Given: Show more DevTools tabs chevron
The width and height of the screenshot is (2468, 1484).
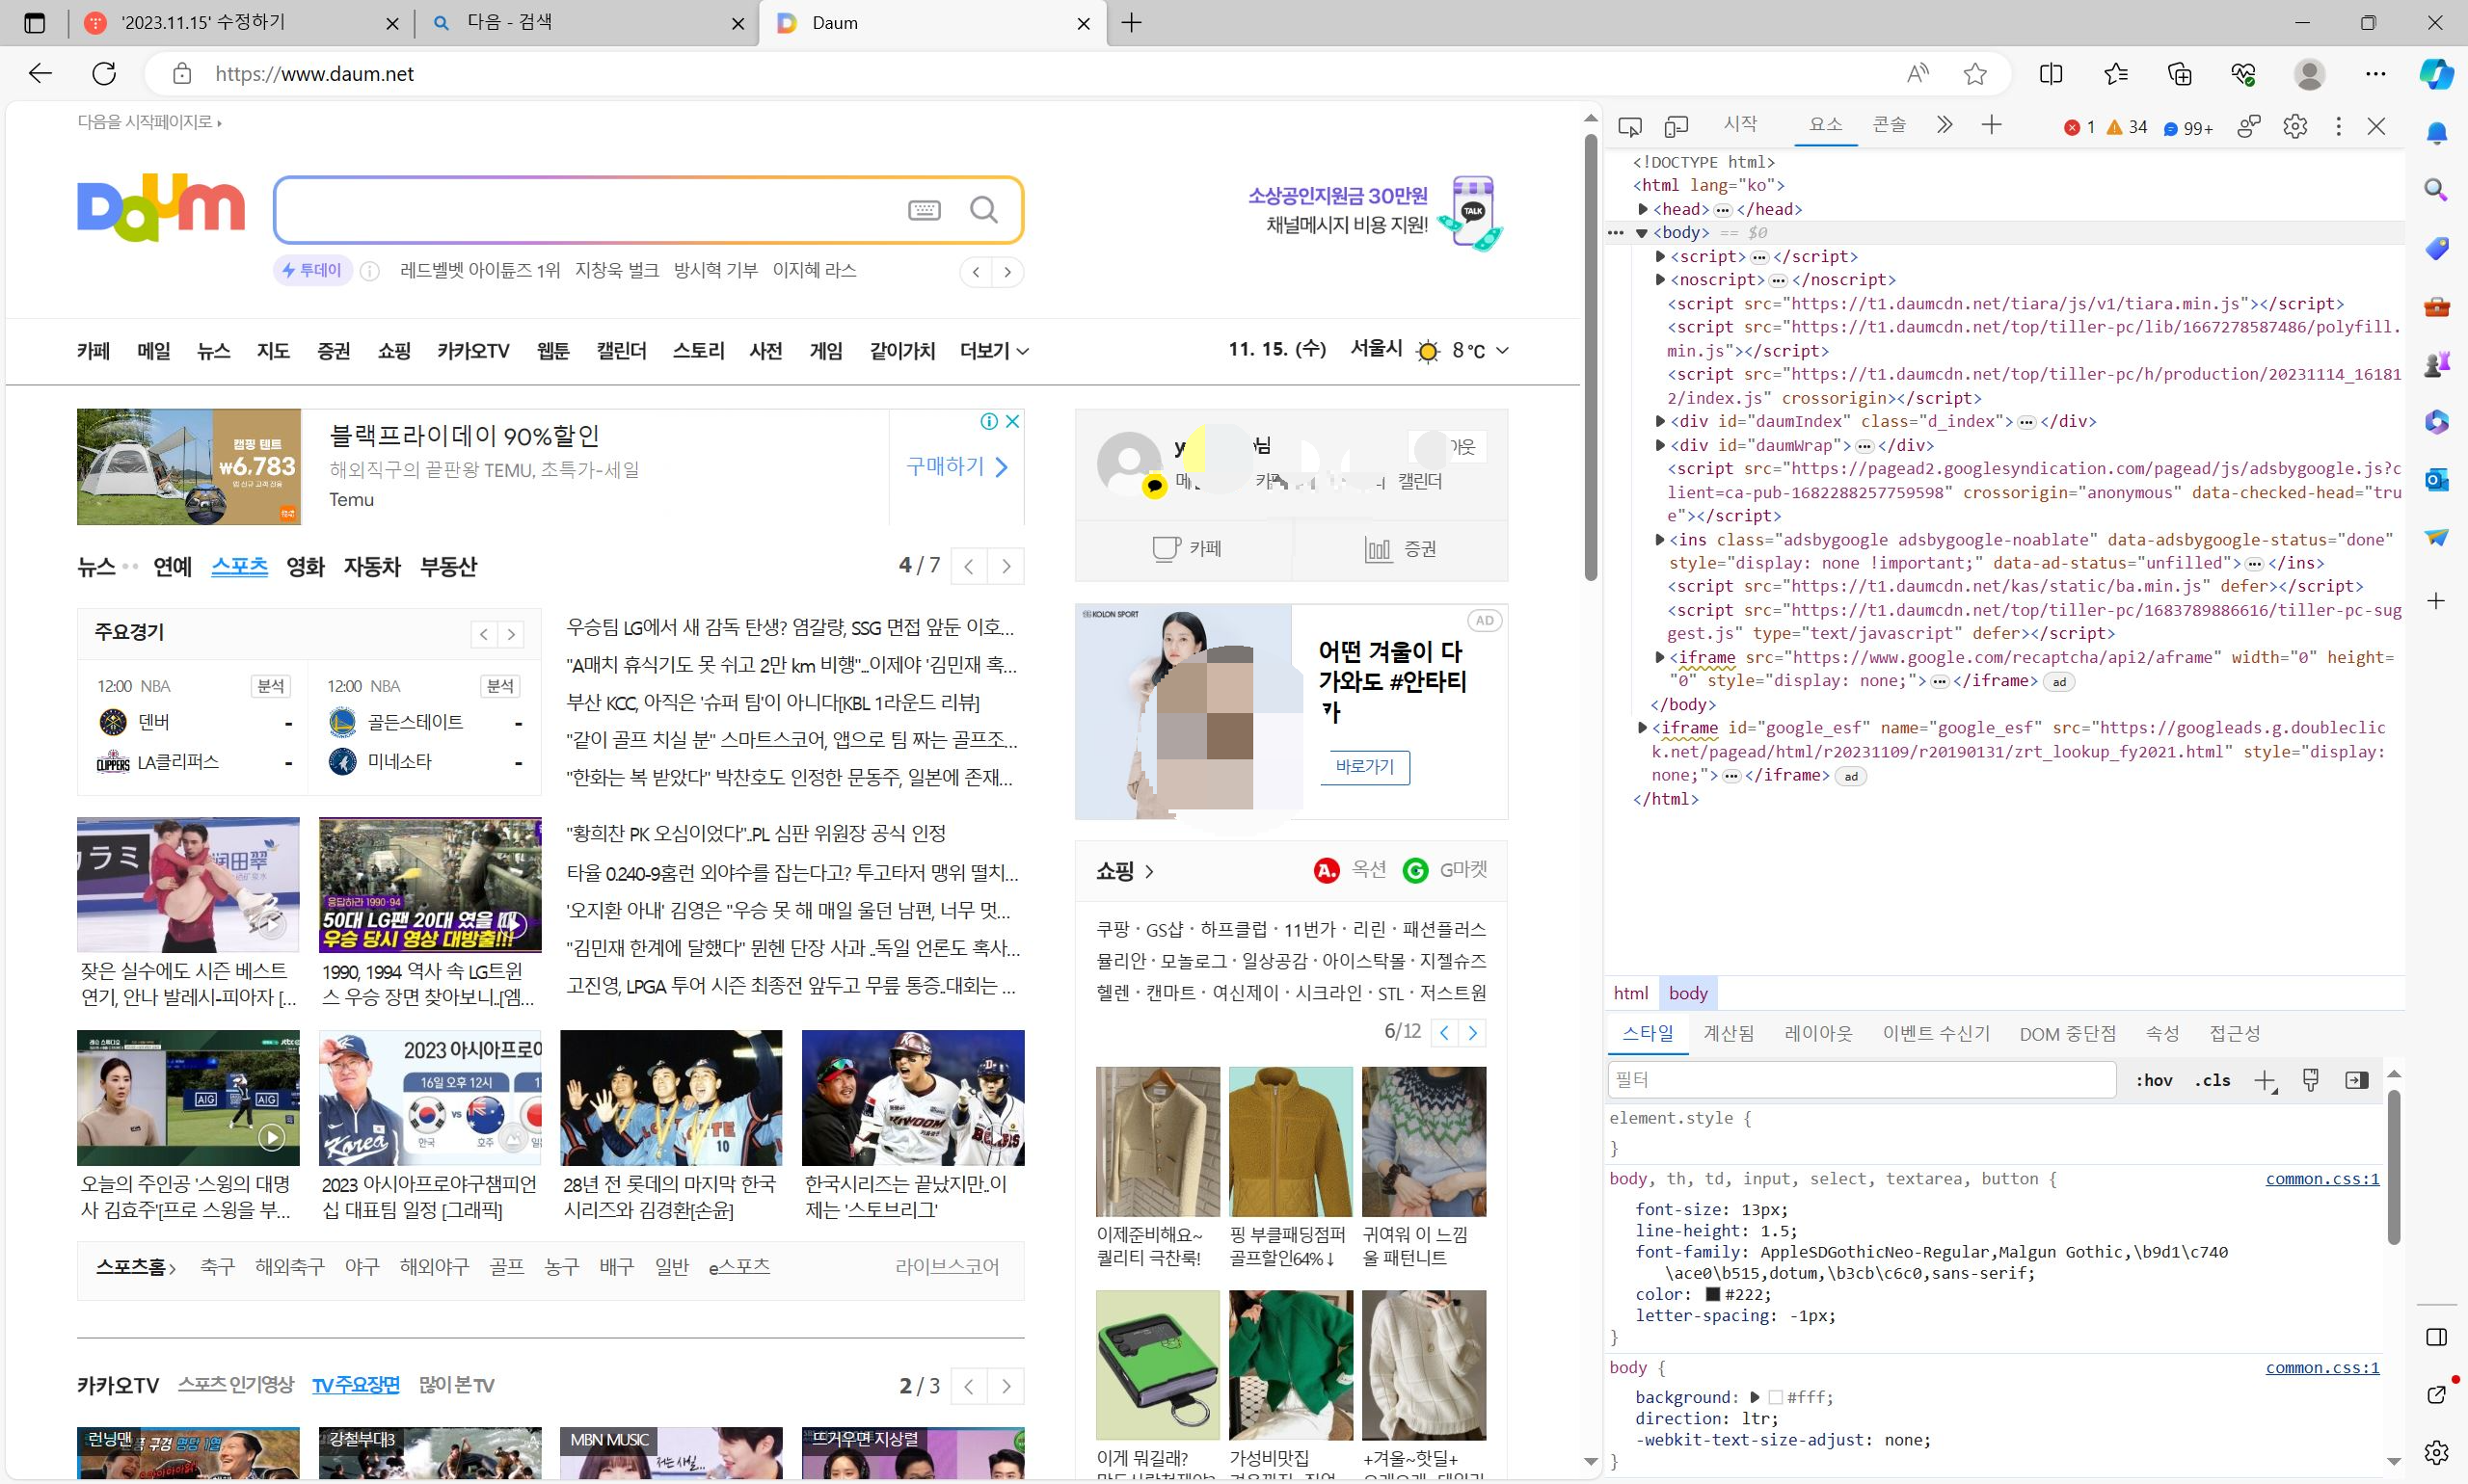Looking at the screenshot, I should (1944, 125).
